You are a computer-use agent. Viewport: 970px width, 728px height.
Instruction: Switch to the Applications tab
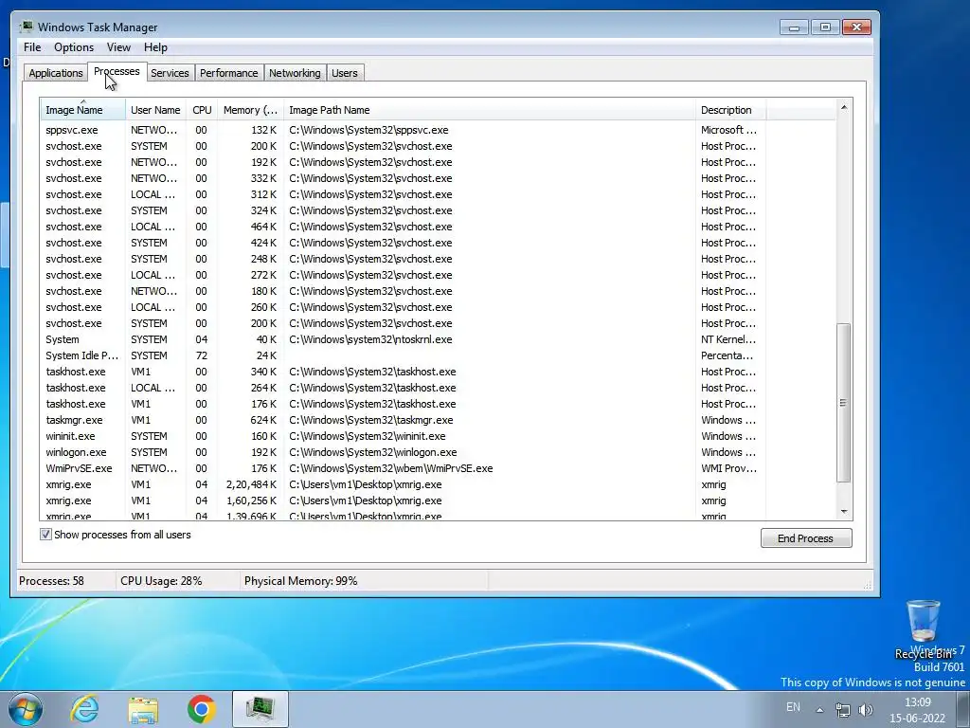[x=56, y=72]
